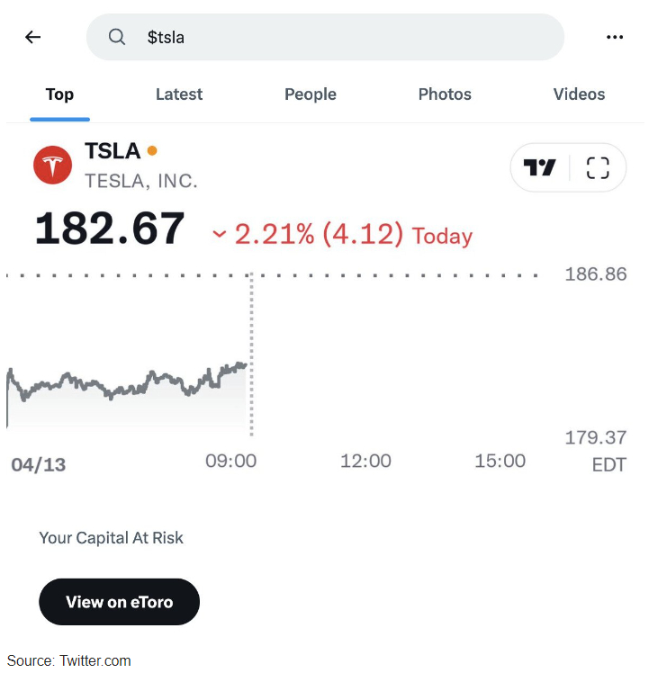Screen dimensions: 658x673
Task: Click the magnifying glass search icon
Action: pyautogui.click(x=116, y=38)
